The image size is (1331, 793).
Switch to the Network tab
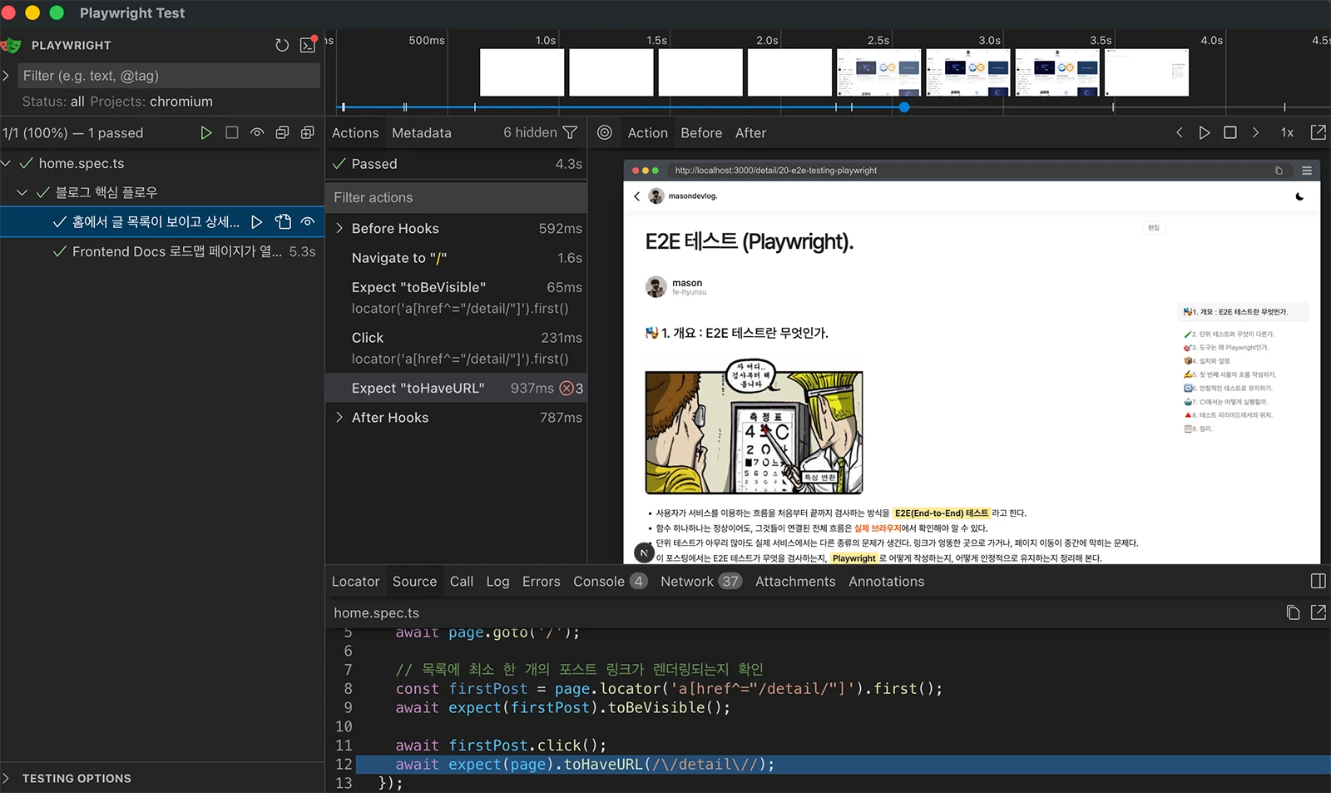click(700, 582)
